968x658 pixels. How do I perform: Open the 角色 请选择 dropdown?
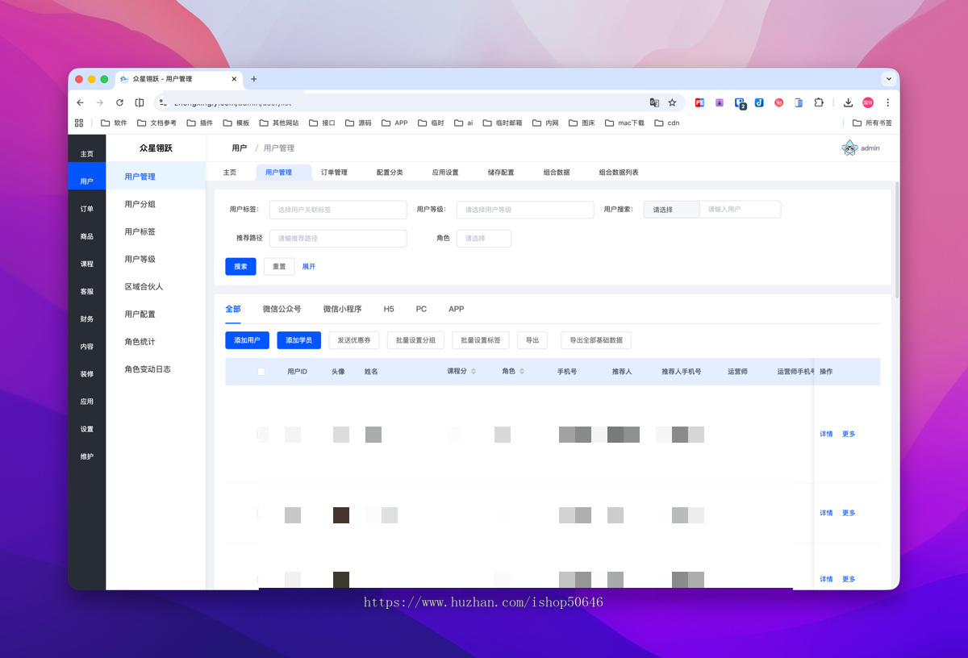coord(484,239)
